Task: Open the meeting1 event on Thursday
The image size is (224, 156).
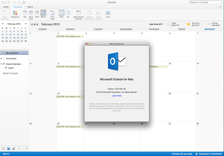Action: pyautogui.click(x=158, y=66)
